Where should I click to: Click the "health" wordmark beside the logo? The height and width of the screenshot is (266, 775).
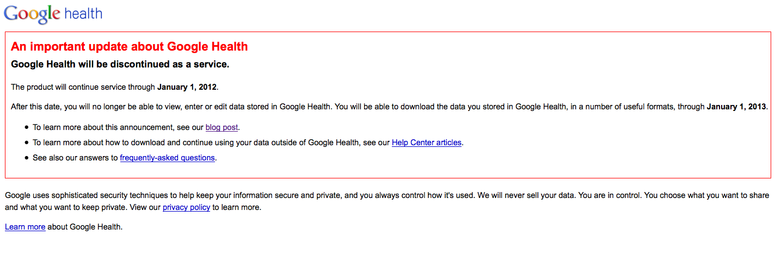click(x=83, y=14)
